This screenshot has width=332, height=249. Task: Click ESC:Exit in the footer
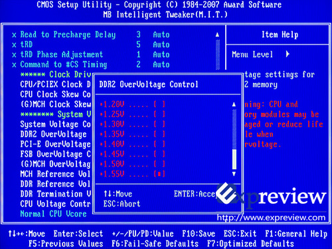tap(240, 234)
